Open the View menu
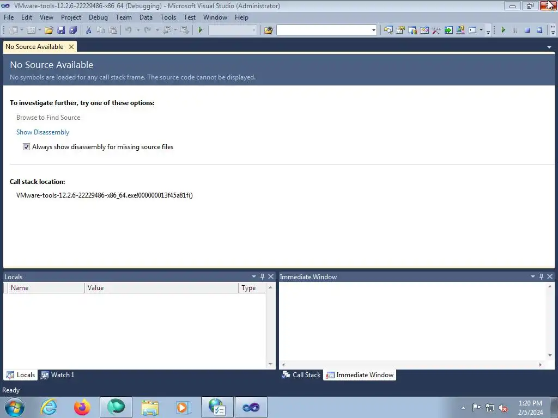The image size is (558, 418). coord(46,17)
